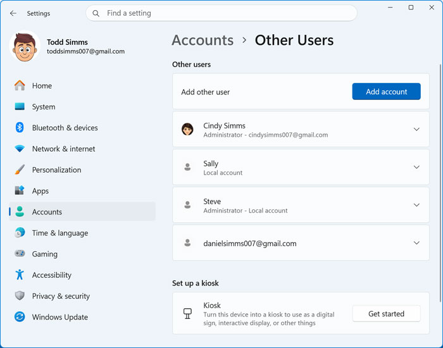Click Get started for Kiosk
Image resolution: width=443 pixels, height=348 pixels.
(386, 314)
